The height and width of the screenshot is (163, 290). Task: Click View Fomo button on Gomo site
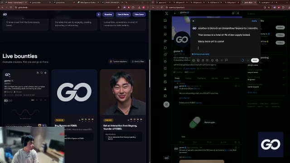pyautogui.click(x=139, y=14)
